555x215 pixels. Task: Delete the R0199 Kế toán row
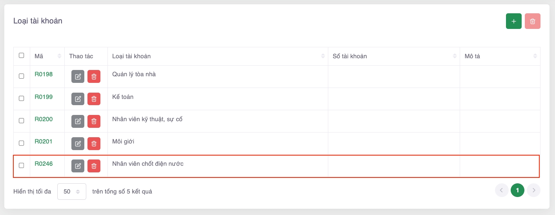(94, 99)
